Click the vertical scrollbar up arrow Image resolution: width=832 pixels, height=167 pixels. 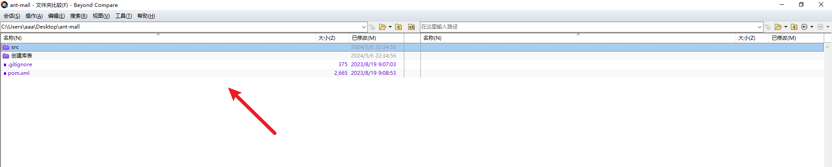pos(828,47)
